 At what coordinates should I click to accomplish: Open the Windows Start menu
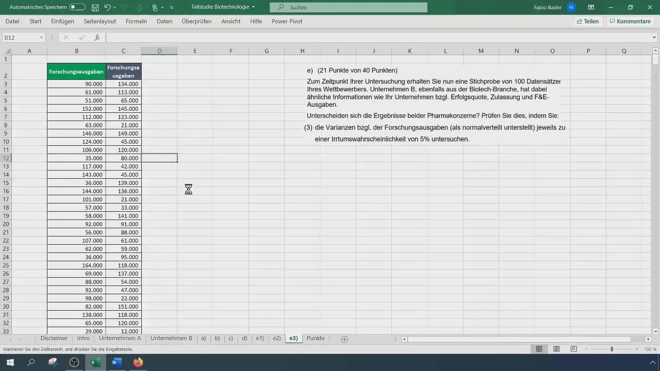[10, 362]
